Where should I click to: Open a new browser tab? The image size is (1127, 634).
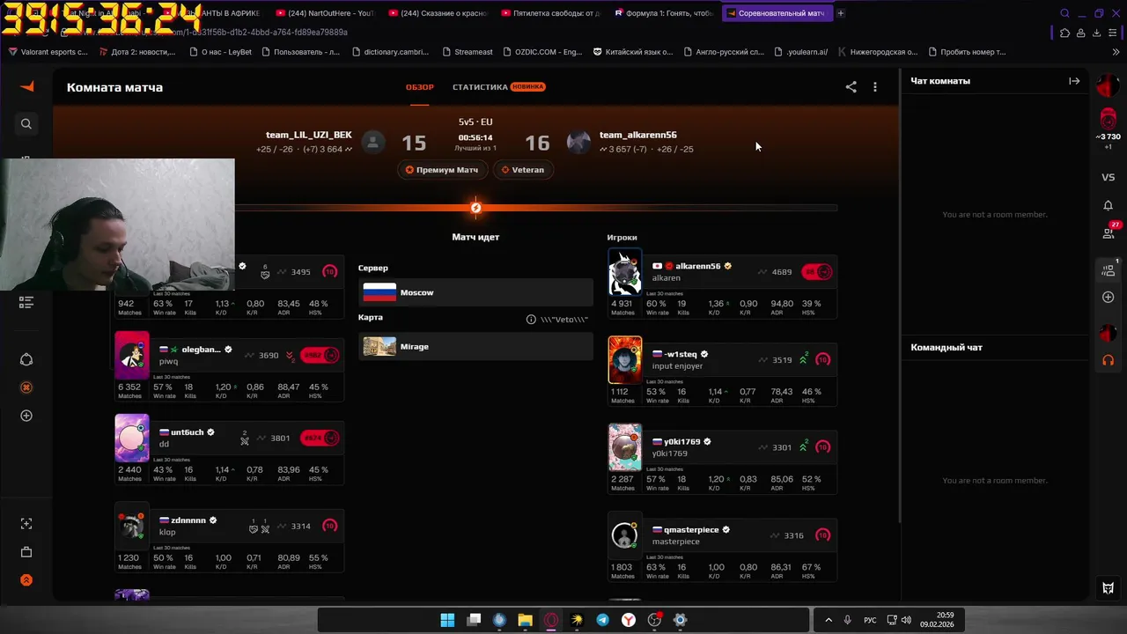click(x=840, y=13)
